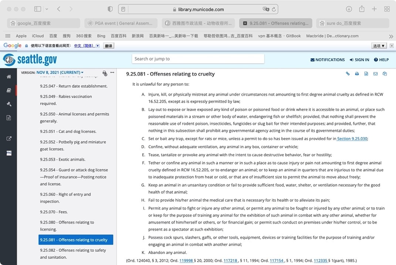
Task: Click the Home icon in left sidebar
Action: click(9, 77)
